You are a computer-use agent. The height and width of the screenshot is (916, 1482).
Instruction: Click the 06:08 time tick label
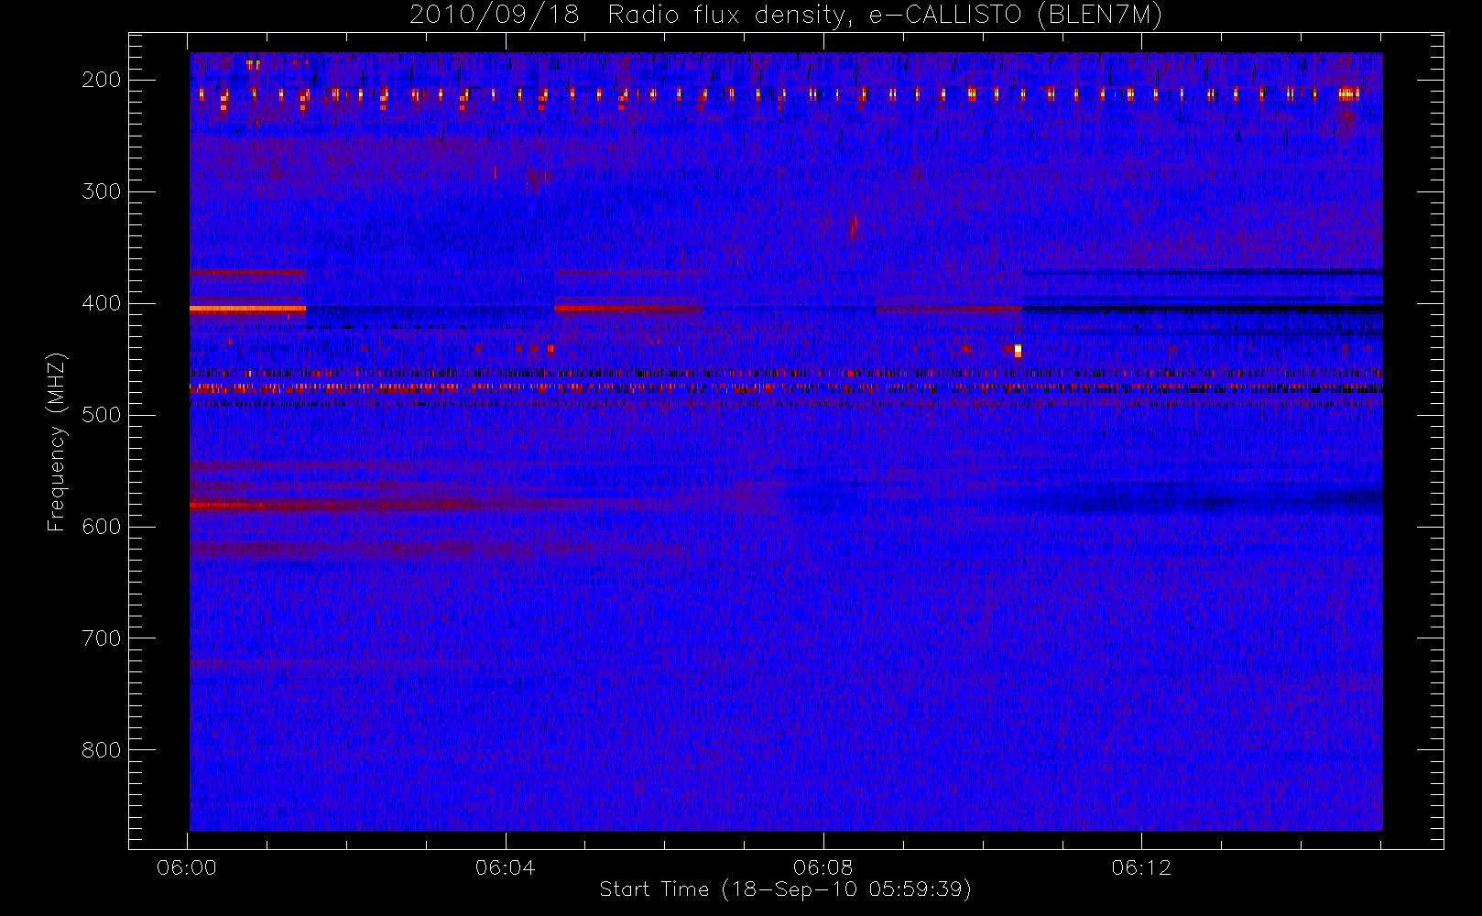(823, 867)
